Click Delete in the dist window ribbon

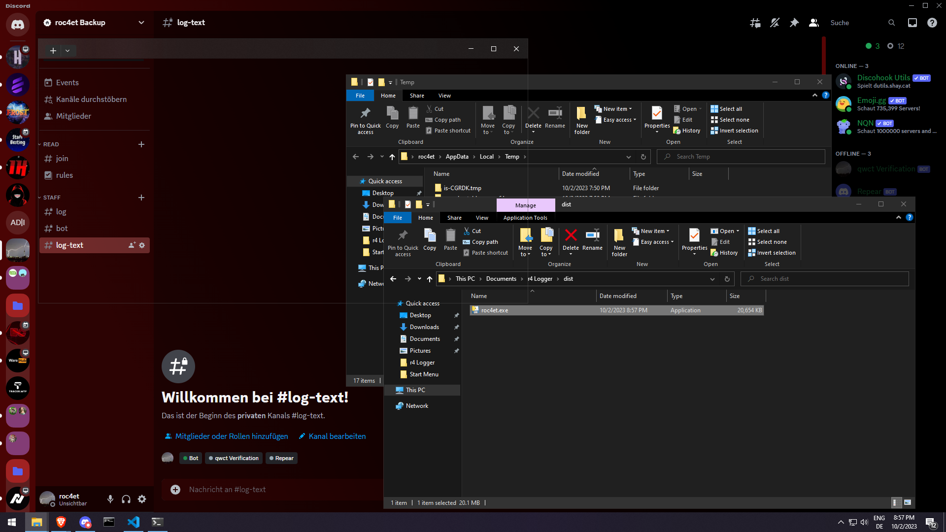click(x=571, y=241)
